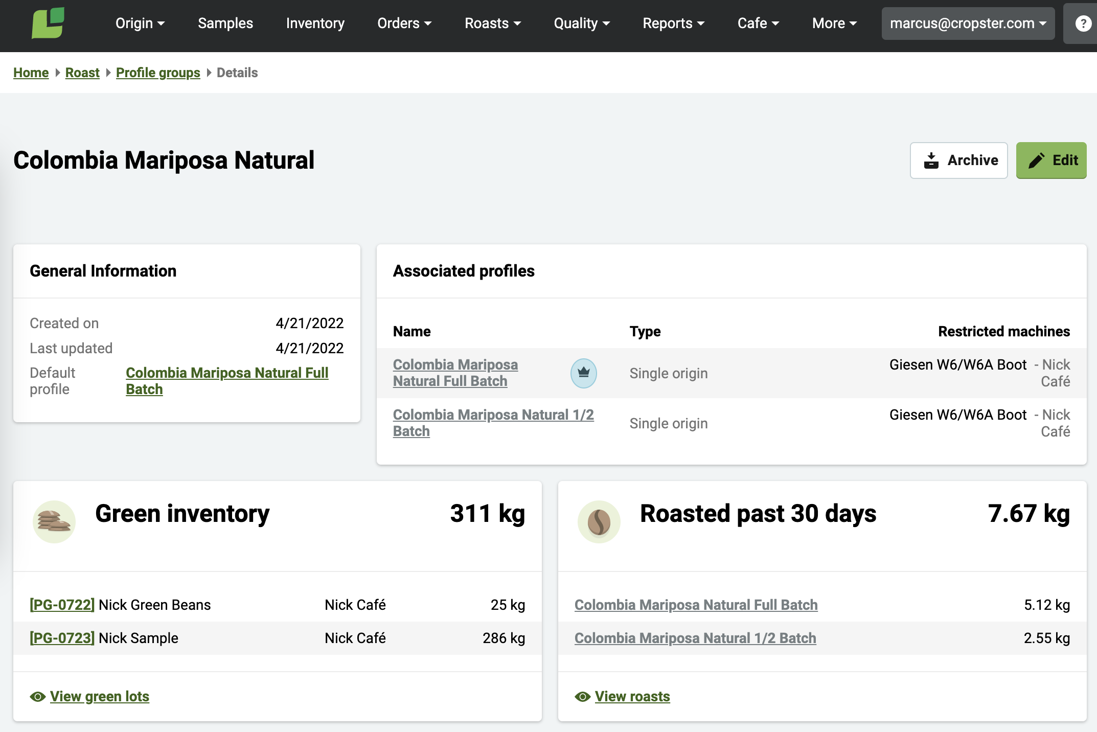This screenshot has height=732, width=1097.
Task: Open Full Batch in Roasted past 30 days
Action: tap(696, 605)
